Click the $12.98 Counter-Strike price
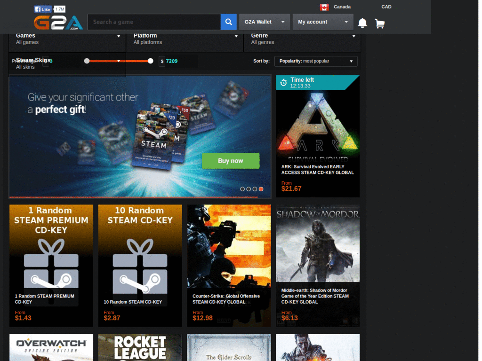Image resolution: width=482 pixels, height=361 pixels. 202,318
